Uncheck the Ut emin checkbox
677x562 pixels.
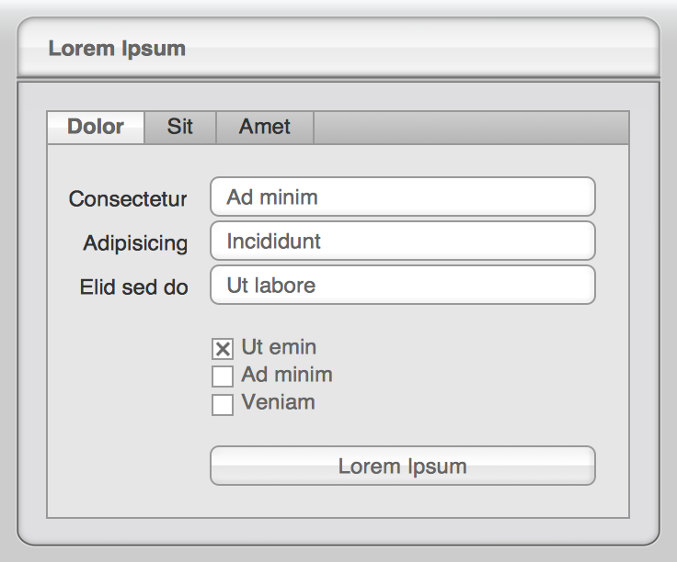click(x=223, y=349)
